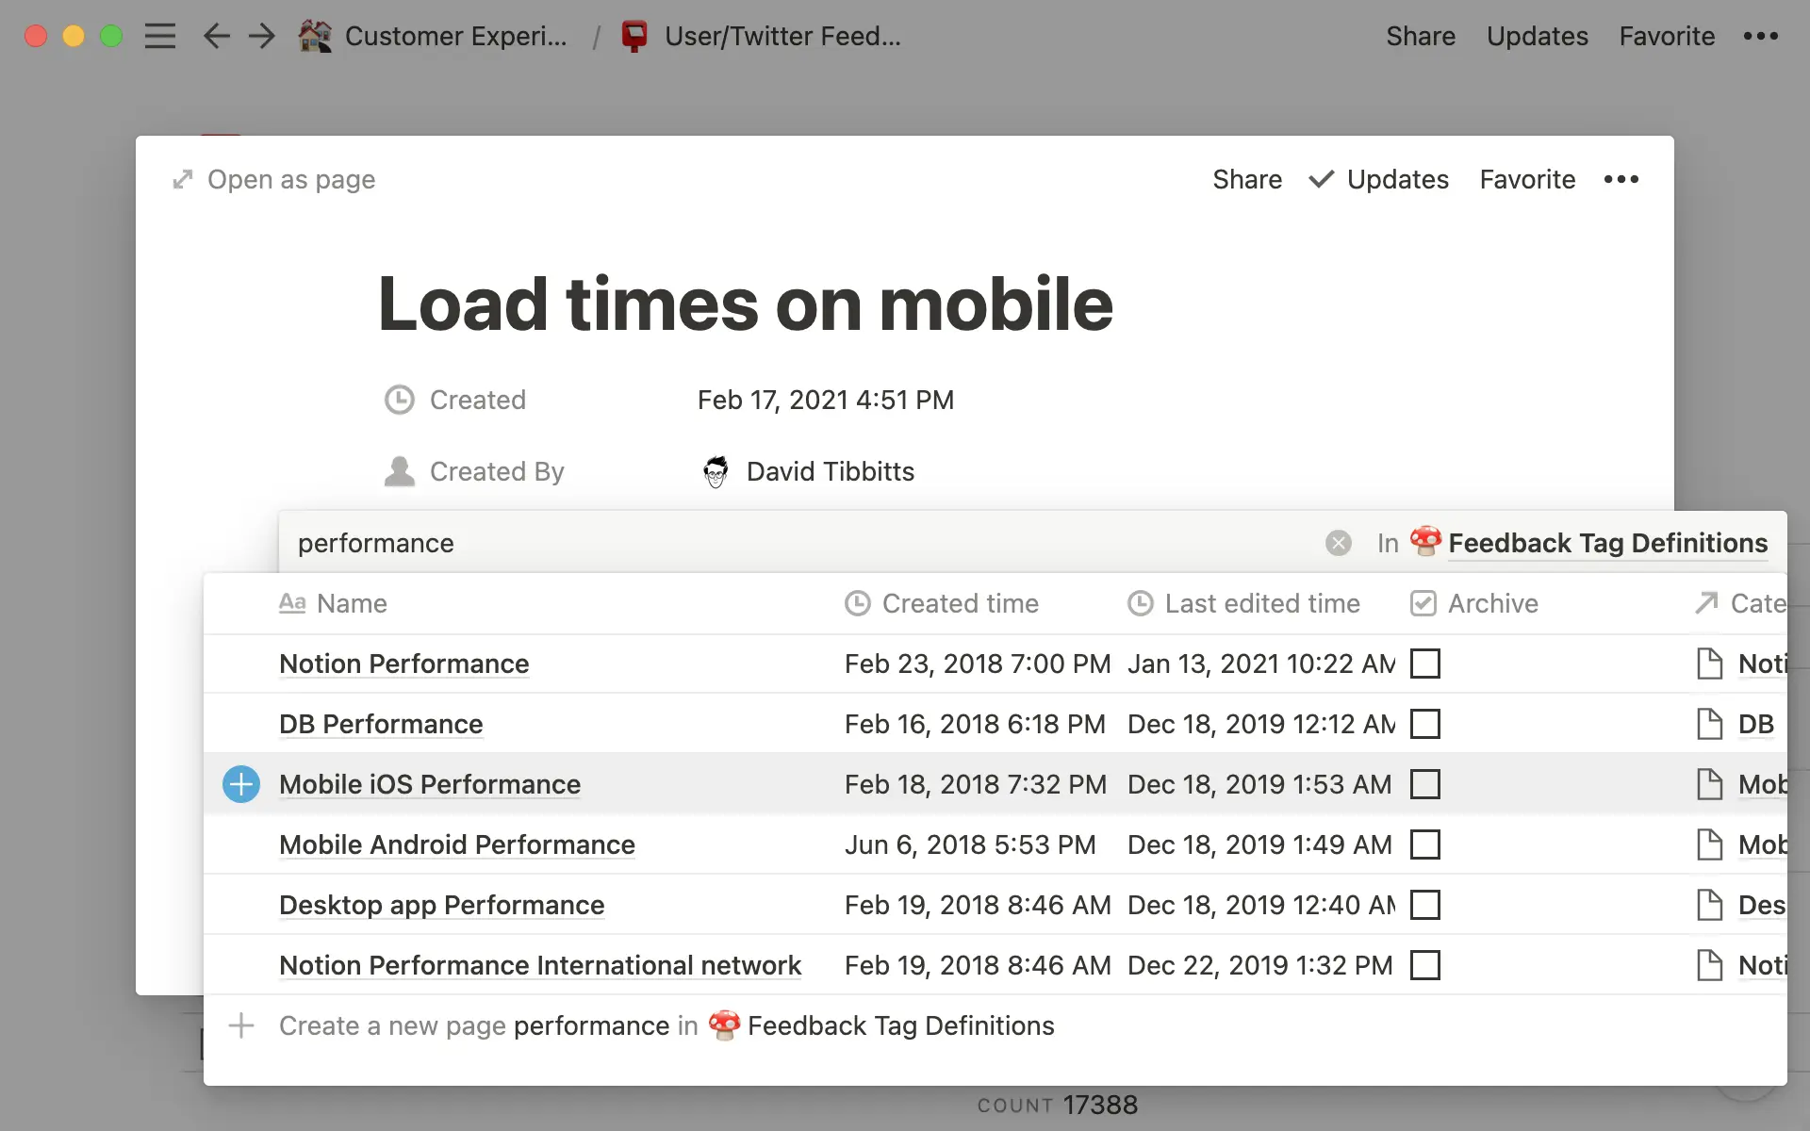The height and width of the screenshot is (1131, 1810).
Task: Open the top bar three-dot menu
Action: point(1760,36)
